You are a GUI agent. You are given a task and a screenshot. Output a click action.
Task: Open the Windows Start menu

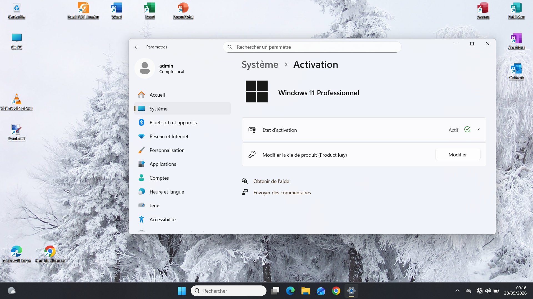(182, 291)
